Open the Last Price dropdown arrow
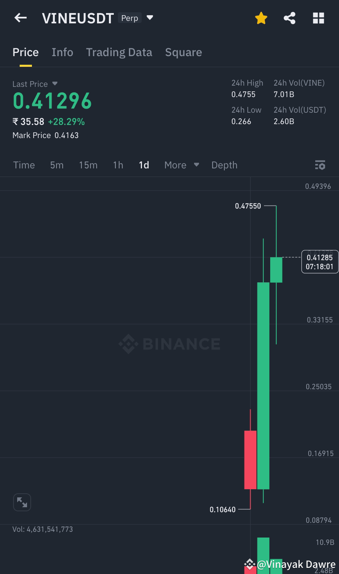This screenshot has height=574, width=339. [x=55, y=84]
